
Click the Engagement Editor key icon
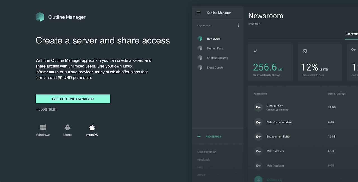click(x=258, y=137)
